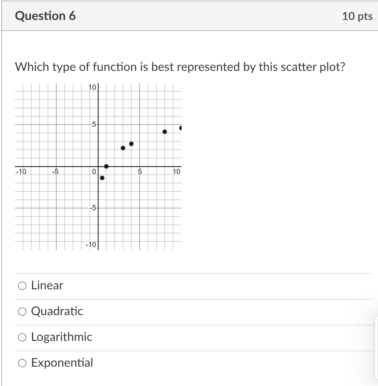Click the 10 label on the y-axis
The image size is (378, 386).
(x=92, y=87)
